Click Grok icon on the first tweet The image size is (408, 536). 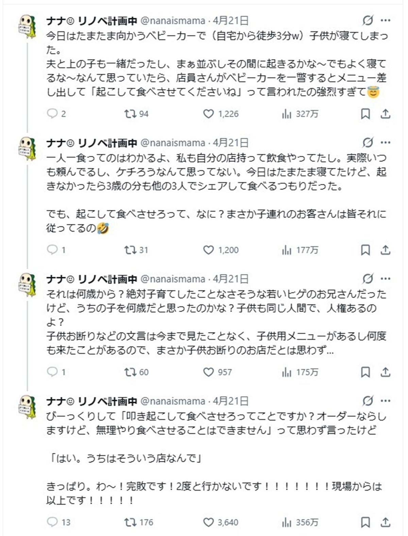[368, 21]
